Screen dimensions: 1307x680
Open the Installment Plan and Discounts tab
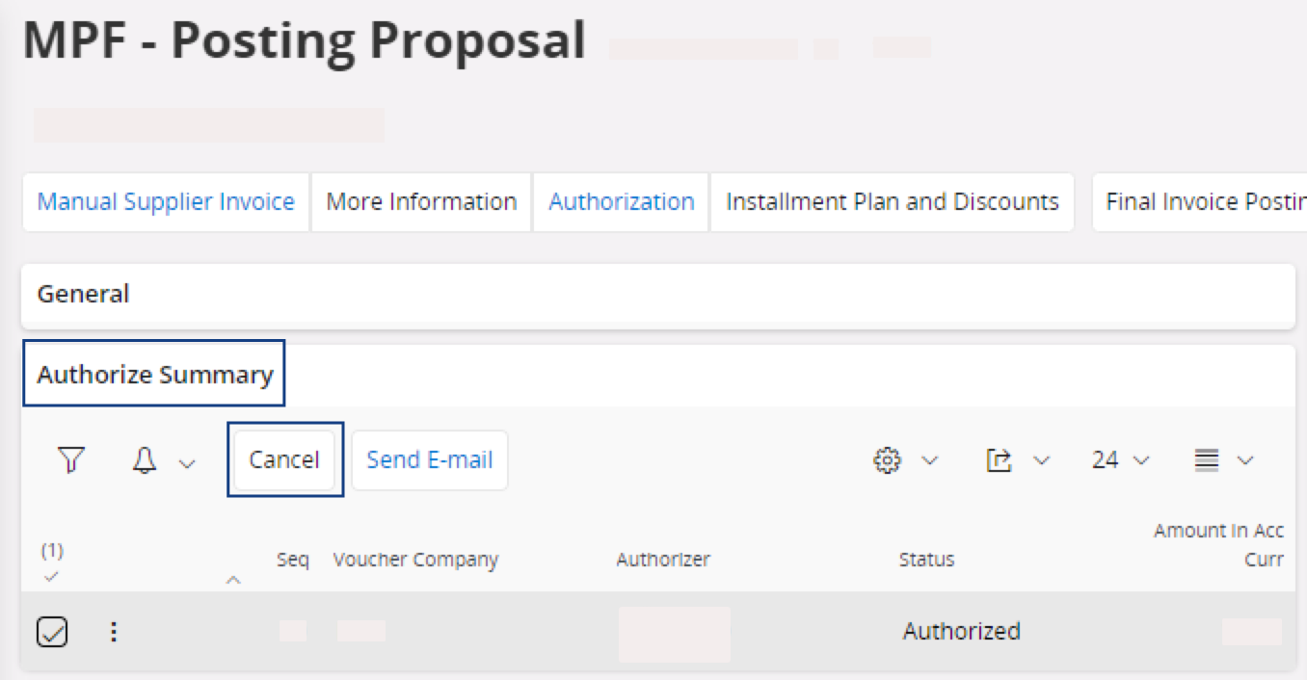coord(892,202)
